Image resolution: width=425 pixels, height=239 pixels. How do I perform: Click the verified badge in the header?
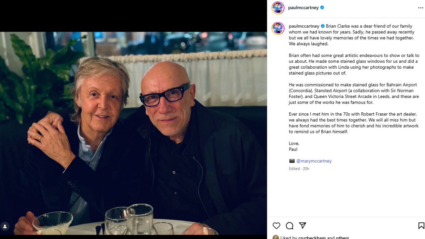tap(322, 8)
